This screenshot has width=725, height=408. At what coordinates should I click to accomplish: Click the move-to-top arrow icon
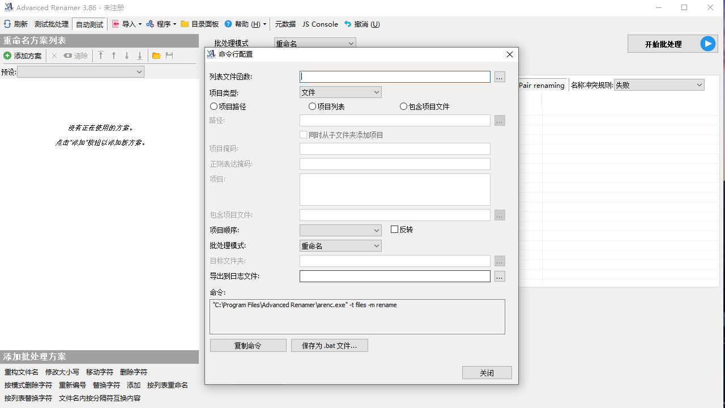(x=101, y=56)
